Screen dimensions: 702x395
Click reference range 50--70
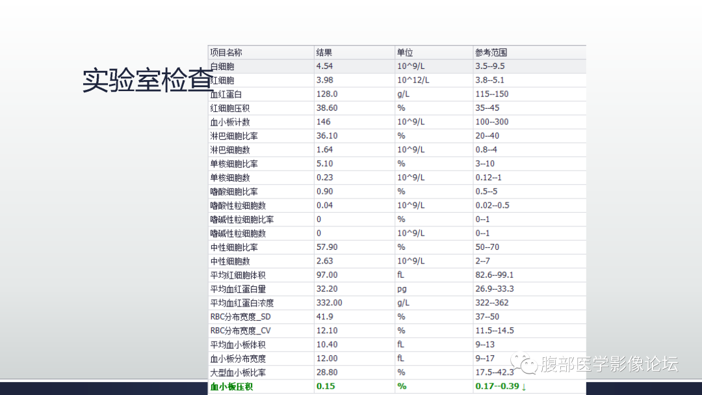(487, 247)
